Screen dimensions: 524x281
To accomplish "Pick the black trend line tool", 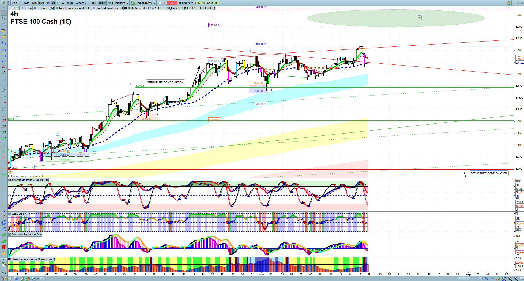I will pyautogui.click(x=4, y=145).
